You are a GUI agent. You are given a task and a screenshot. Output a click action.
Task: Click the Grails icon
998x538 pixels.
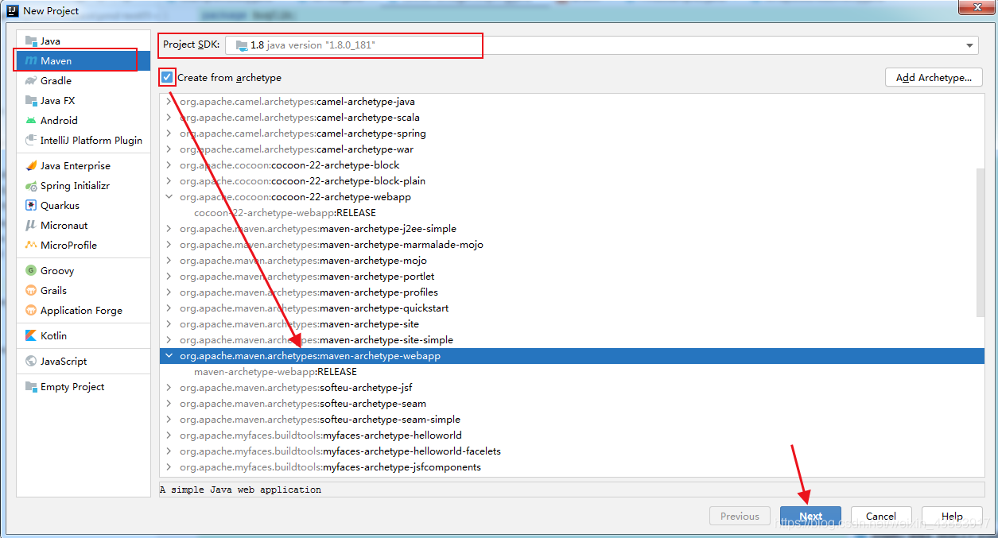(x=31, y=290)
